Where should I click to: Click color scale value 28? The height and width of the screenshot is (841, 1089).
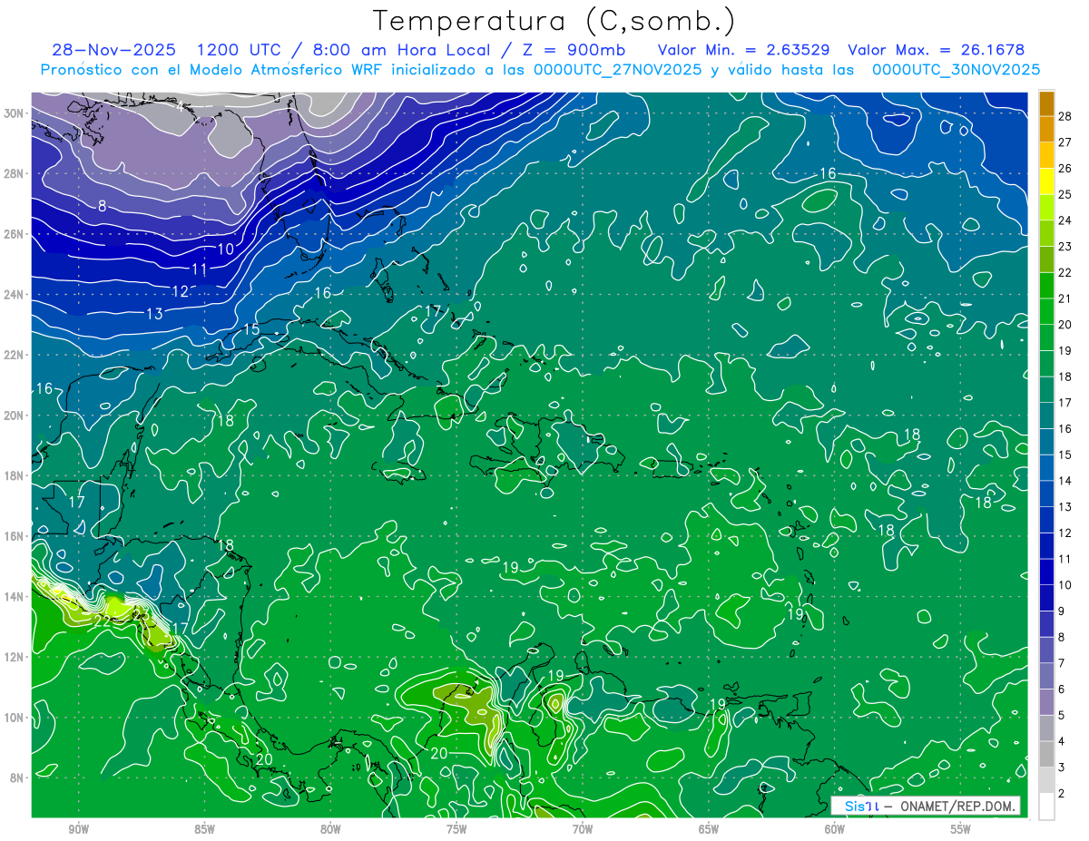click(1065, 115)
